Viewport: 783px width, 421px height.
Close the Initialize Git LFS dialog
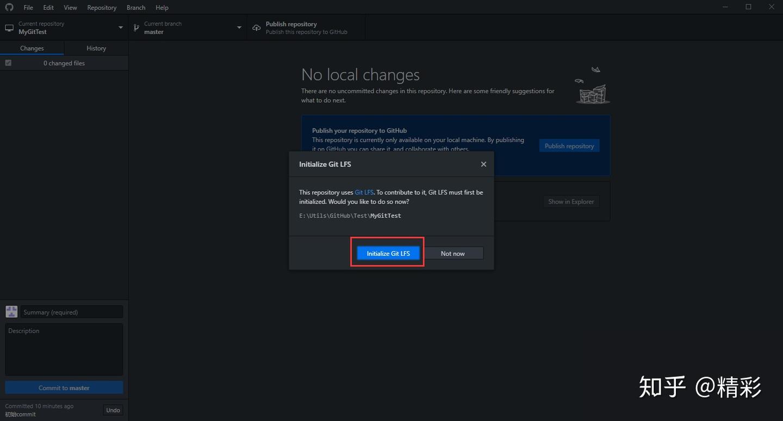coord(483,164)
